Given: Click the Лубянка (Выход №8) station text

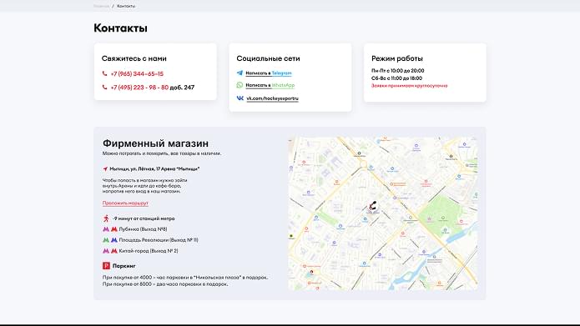Looking at the screenshot, I should (143, 229).
